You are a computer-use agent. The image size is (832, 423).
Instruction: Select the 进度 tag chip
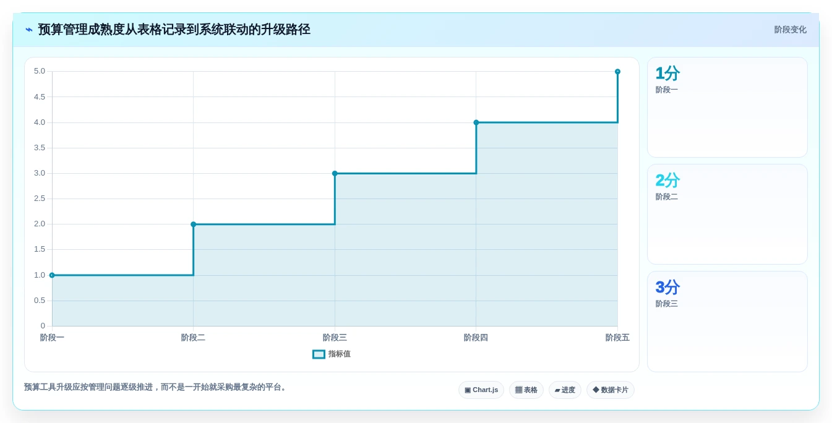[565, 390]
